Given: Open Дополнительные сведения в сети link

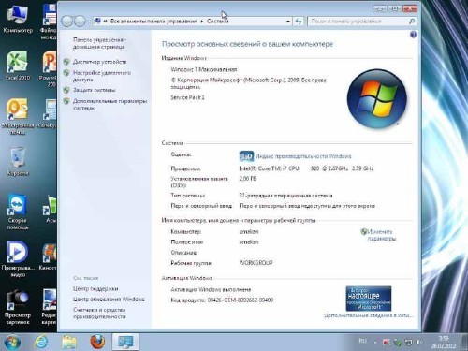Looking at the screenshot, I should click(x=368, y=315).
